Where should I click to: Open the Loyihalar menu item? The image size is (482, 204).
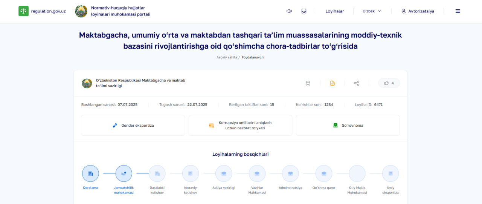(x=335, y=11)
